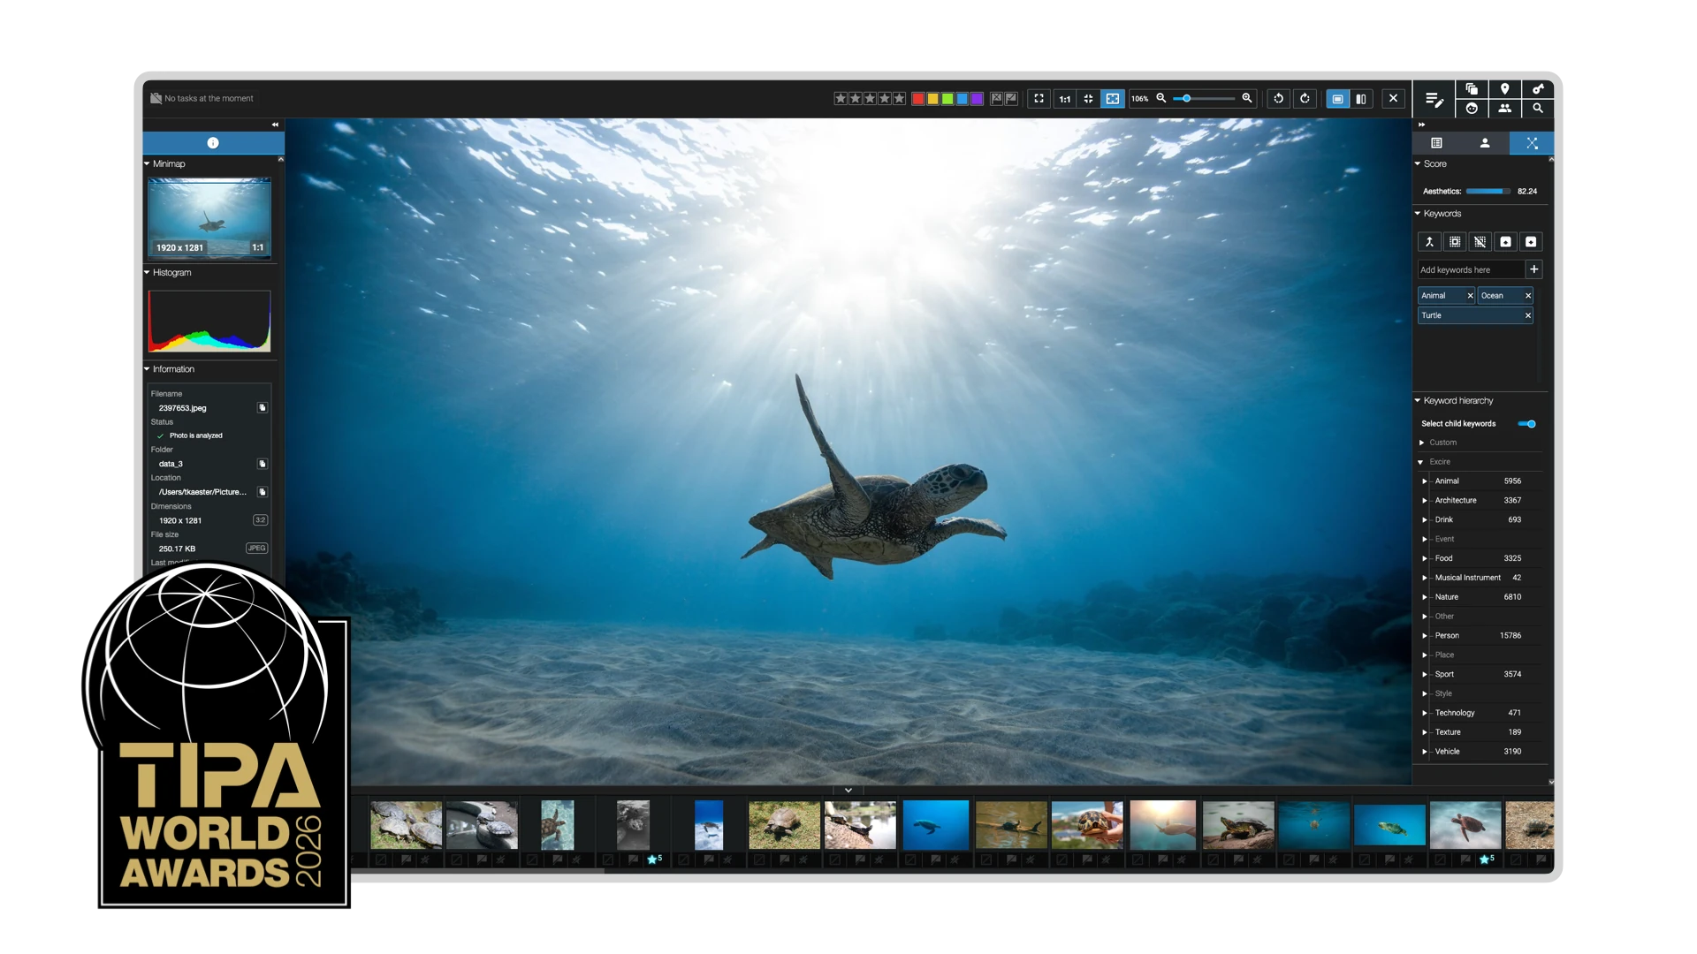Switch to the person tab

pyautogui.click(x=1485, y=143)
